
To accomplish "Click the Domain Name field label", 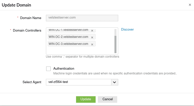I will point(31,18).
